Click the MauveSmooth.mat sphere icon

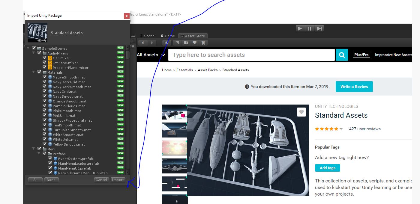point(50,77)
